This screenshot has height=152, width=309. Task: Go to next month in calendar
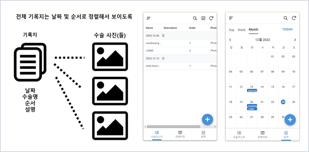(x=295, y=40)
